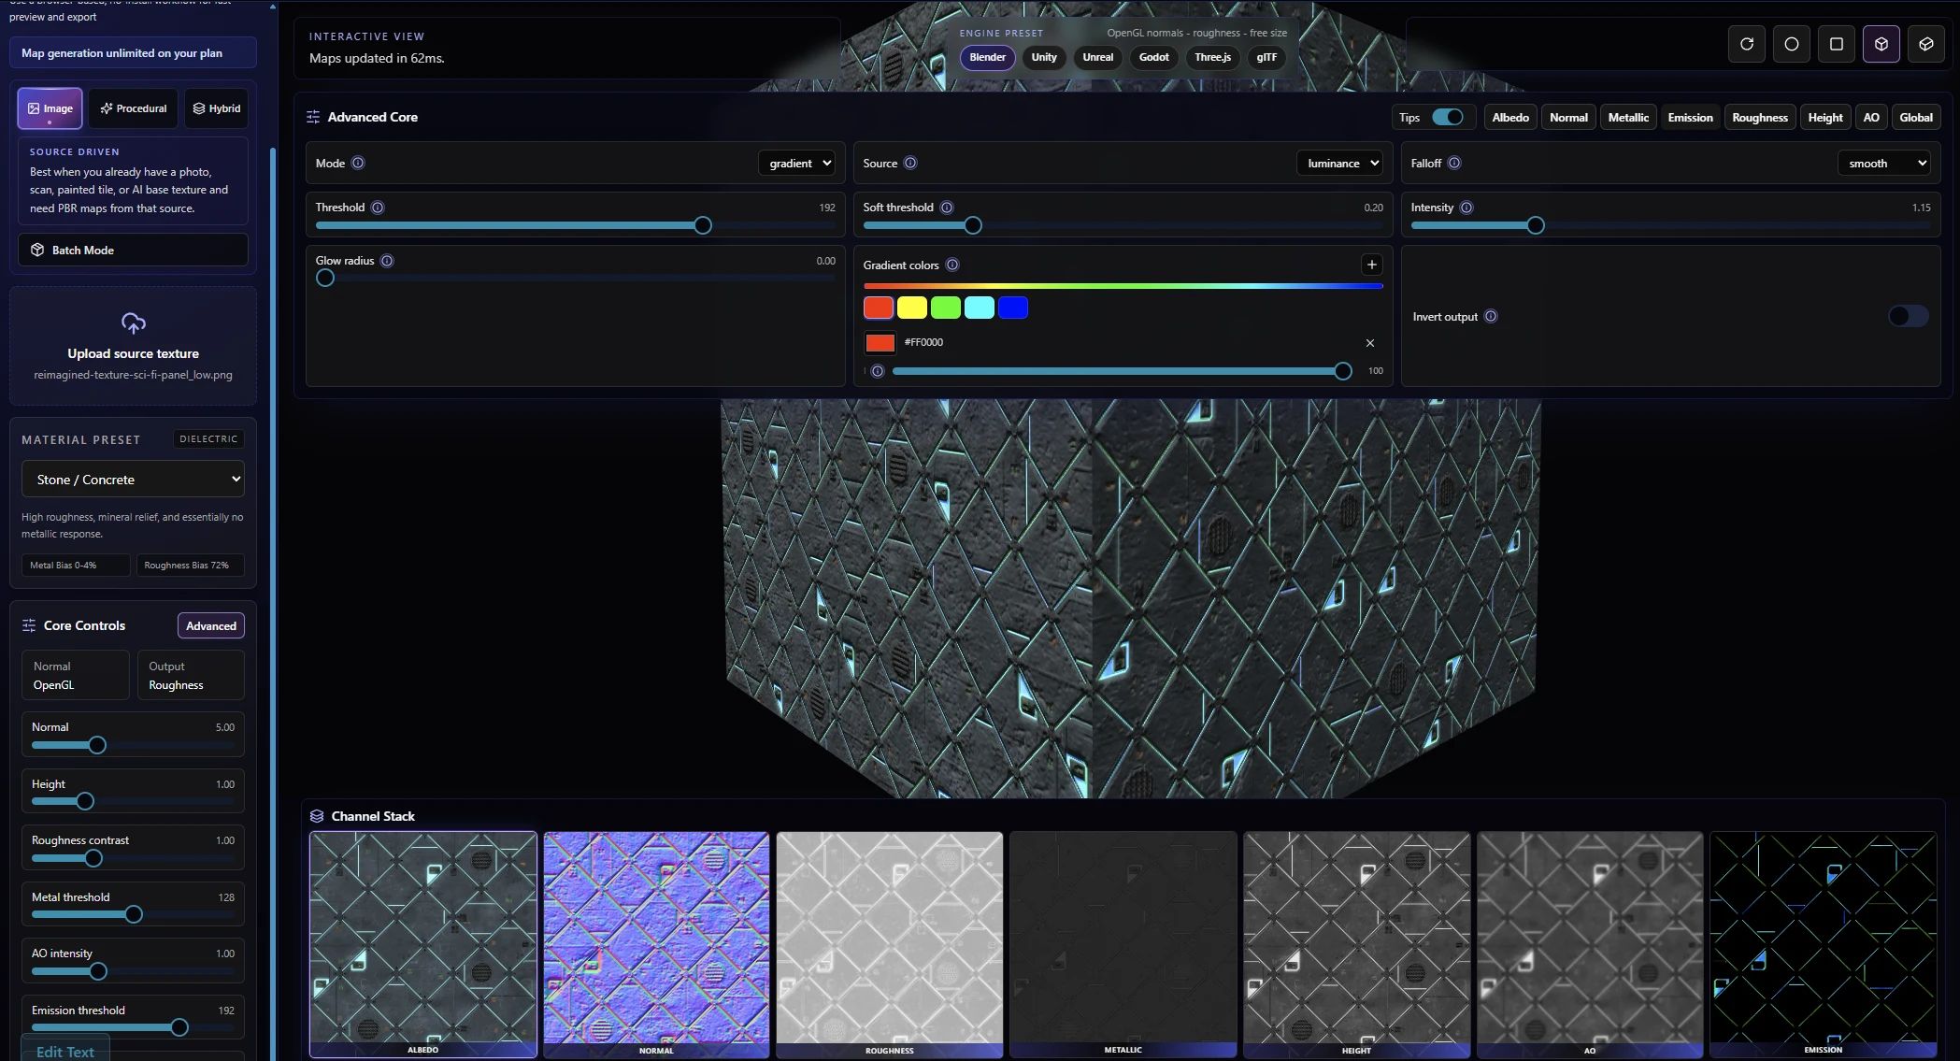Screen dimensions: 1960x1061
Task: Open the AO settings tab
Action: [1871, 117]
